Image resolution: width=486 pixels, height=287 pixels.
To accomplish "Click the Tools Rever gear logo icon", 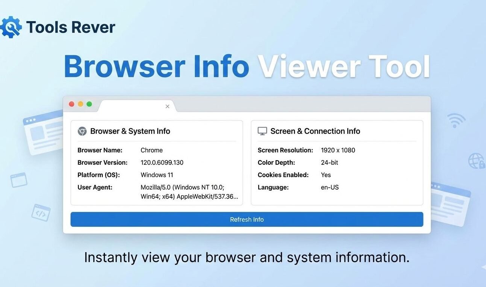I will tap(11, 26).
